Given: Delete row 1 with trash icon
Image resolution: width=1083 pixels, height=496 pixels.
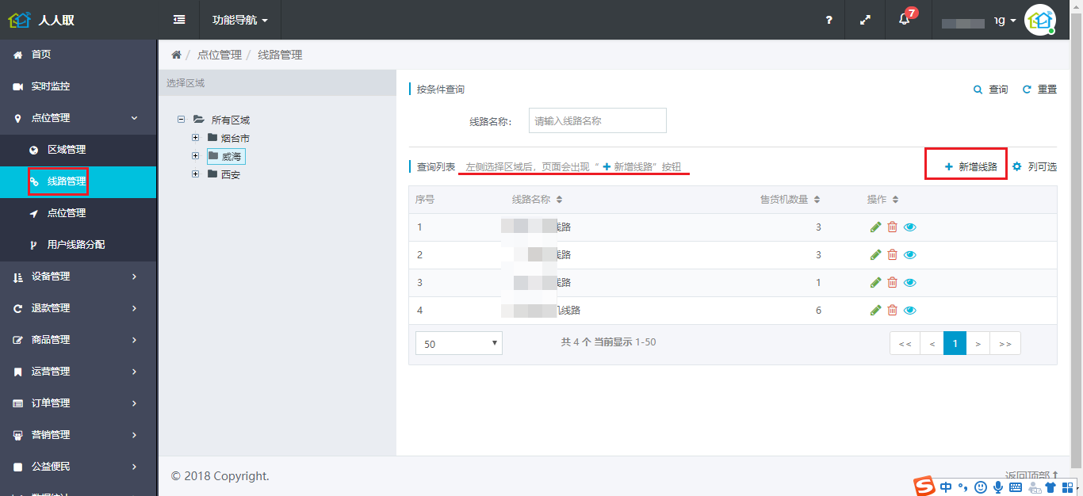Looking at the screenshot, I should [x=893, y=227].
